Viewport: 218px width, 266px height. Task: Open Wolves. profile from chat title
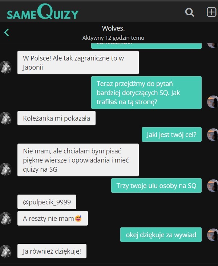tap(113, 28)
